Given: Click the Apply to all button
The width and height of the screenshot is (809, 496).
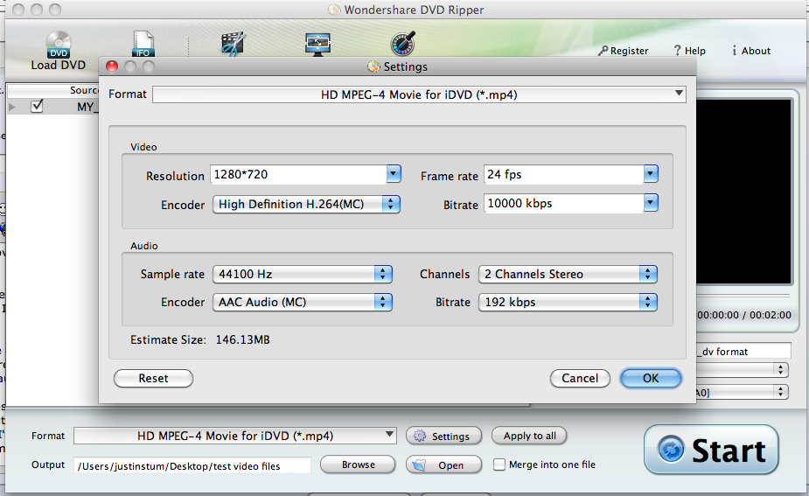Looking at the screenshot, I should [529, 437].
